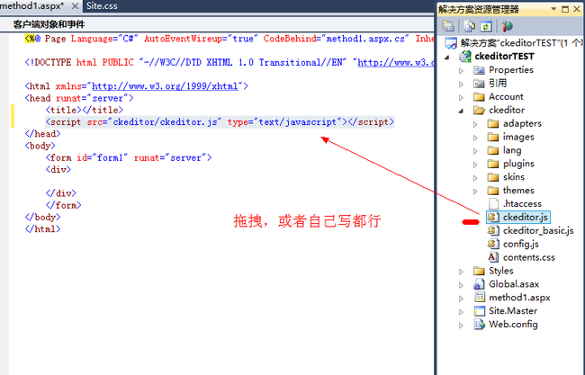
Task: Click the Properties icon in Solution Explorer toolbar
Action: tap(448, 26)
